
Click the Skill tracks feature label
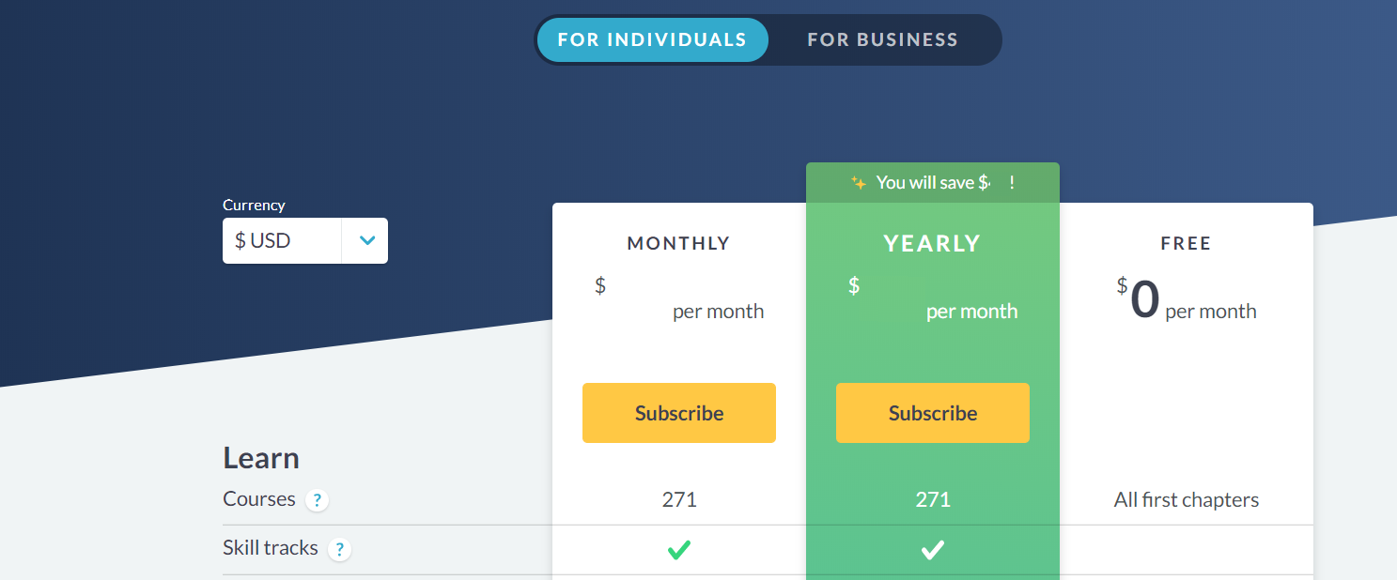(x=271, y=548)
